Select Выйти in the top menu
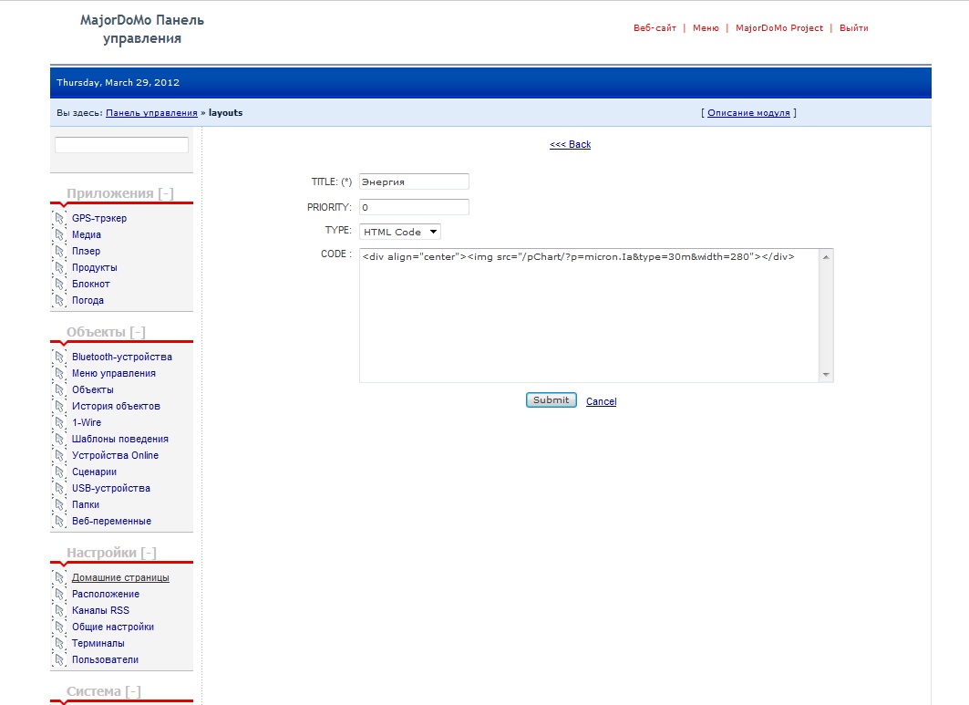 [853, 28]
